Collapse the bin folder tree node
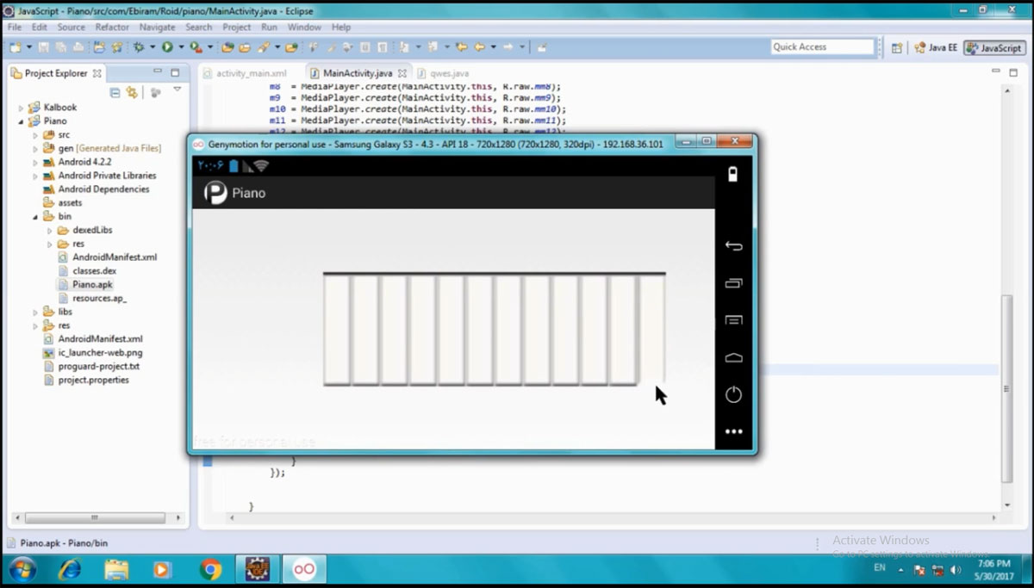This screenshot has height=588, width=1034. (x=35, y=217)
